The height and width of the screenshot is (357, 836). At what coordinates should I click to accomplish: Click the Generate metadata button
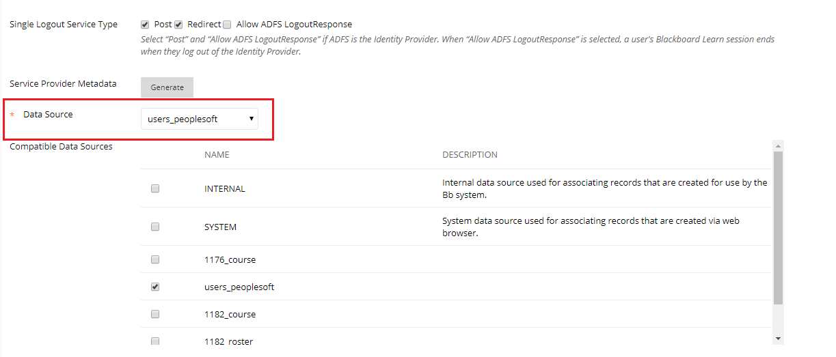pyautogui.click(x=167, y=87)
